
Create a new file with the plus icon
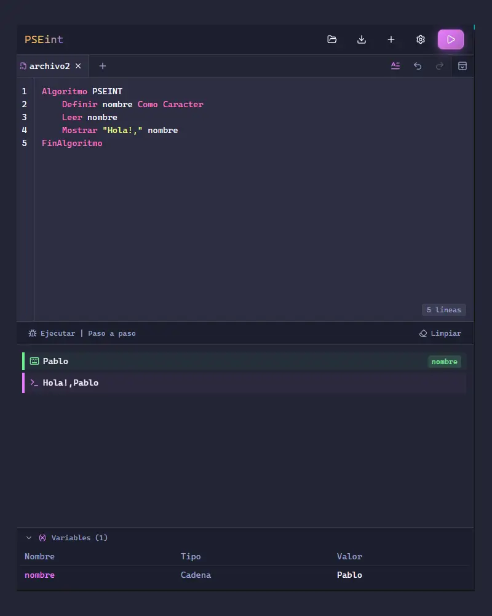coord(391,39)
